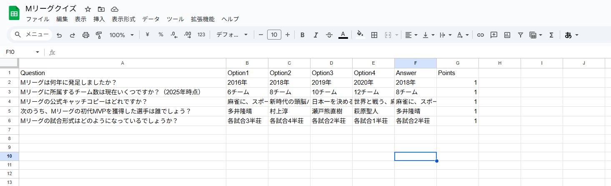Decrease decimal places
The width and height of the screenshot is (611, 186).
coord(174,35)
